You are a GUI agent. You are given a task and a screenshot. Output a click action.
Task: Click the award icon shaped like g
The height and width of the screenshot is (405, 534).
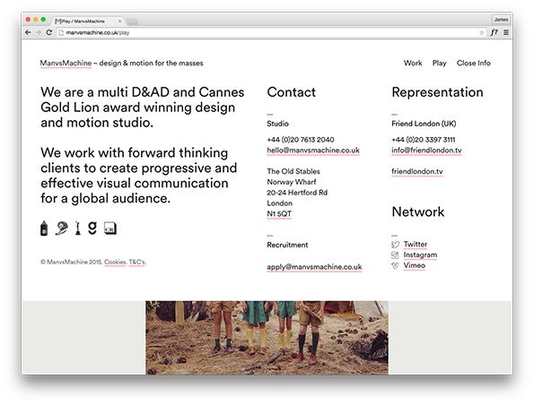[92, 228]
